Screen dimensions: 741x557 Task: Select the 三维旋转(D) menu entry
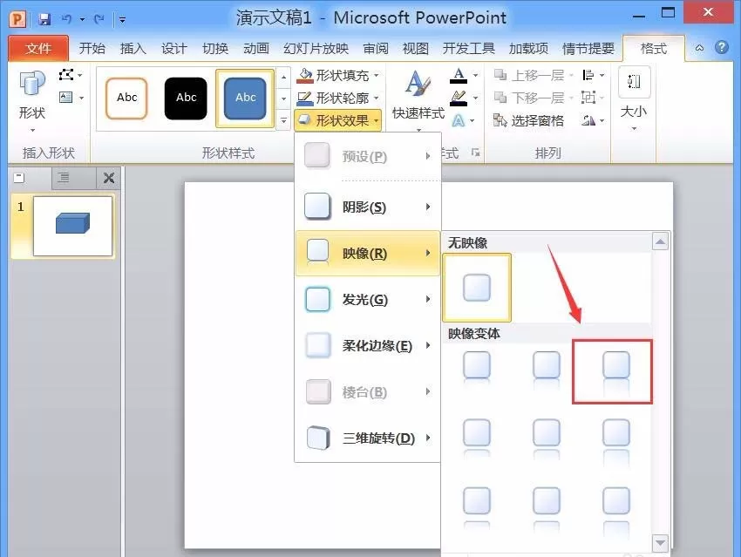(368, 438)
